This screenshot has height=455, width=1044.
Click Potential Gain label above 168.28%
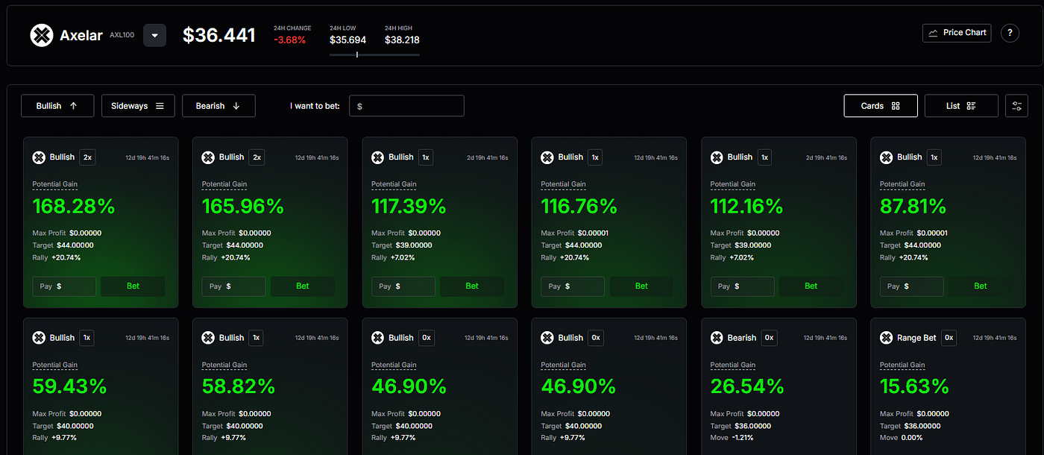tap(55, 184)
